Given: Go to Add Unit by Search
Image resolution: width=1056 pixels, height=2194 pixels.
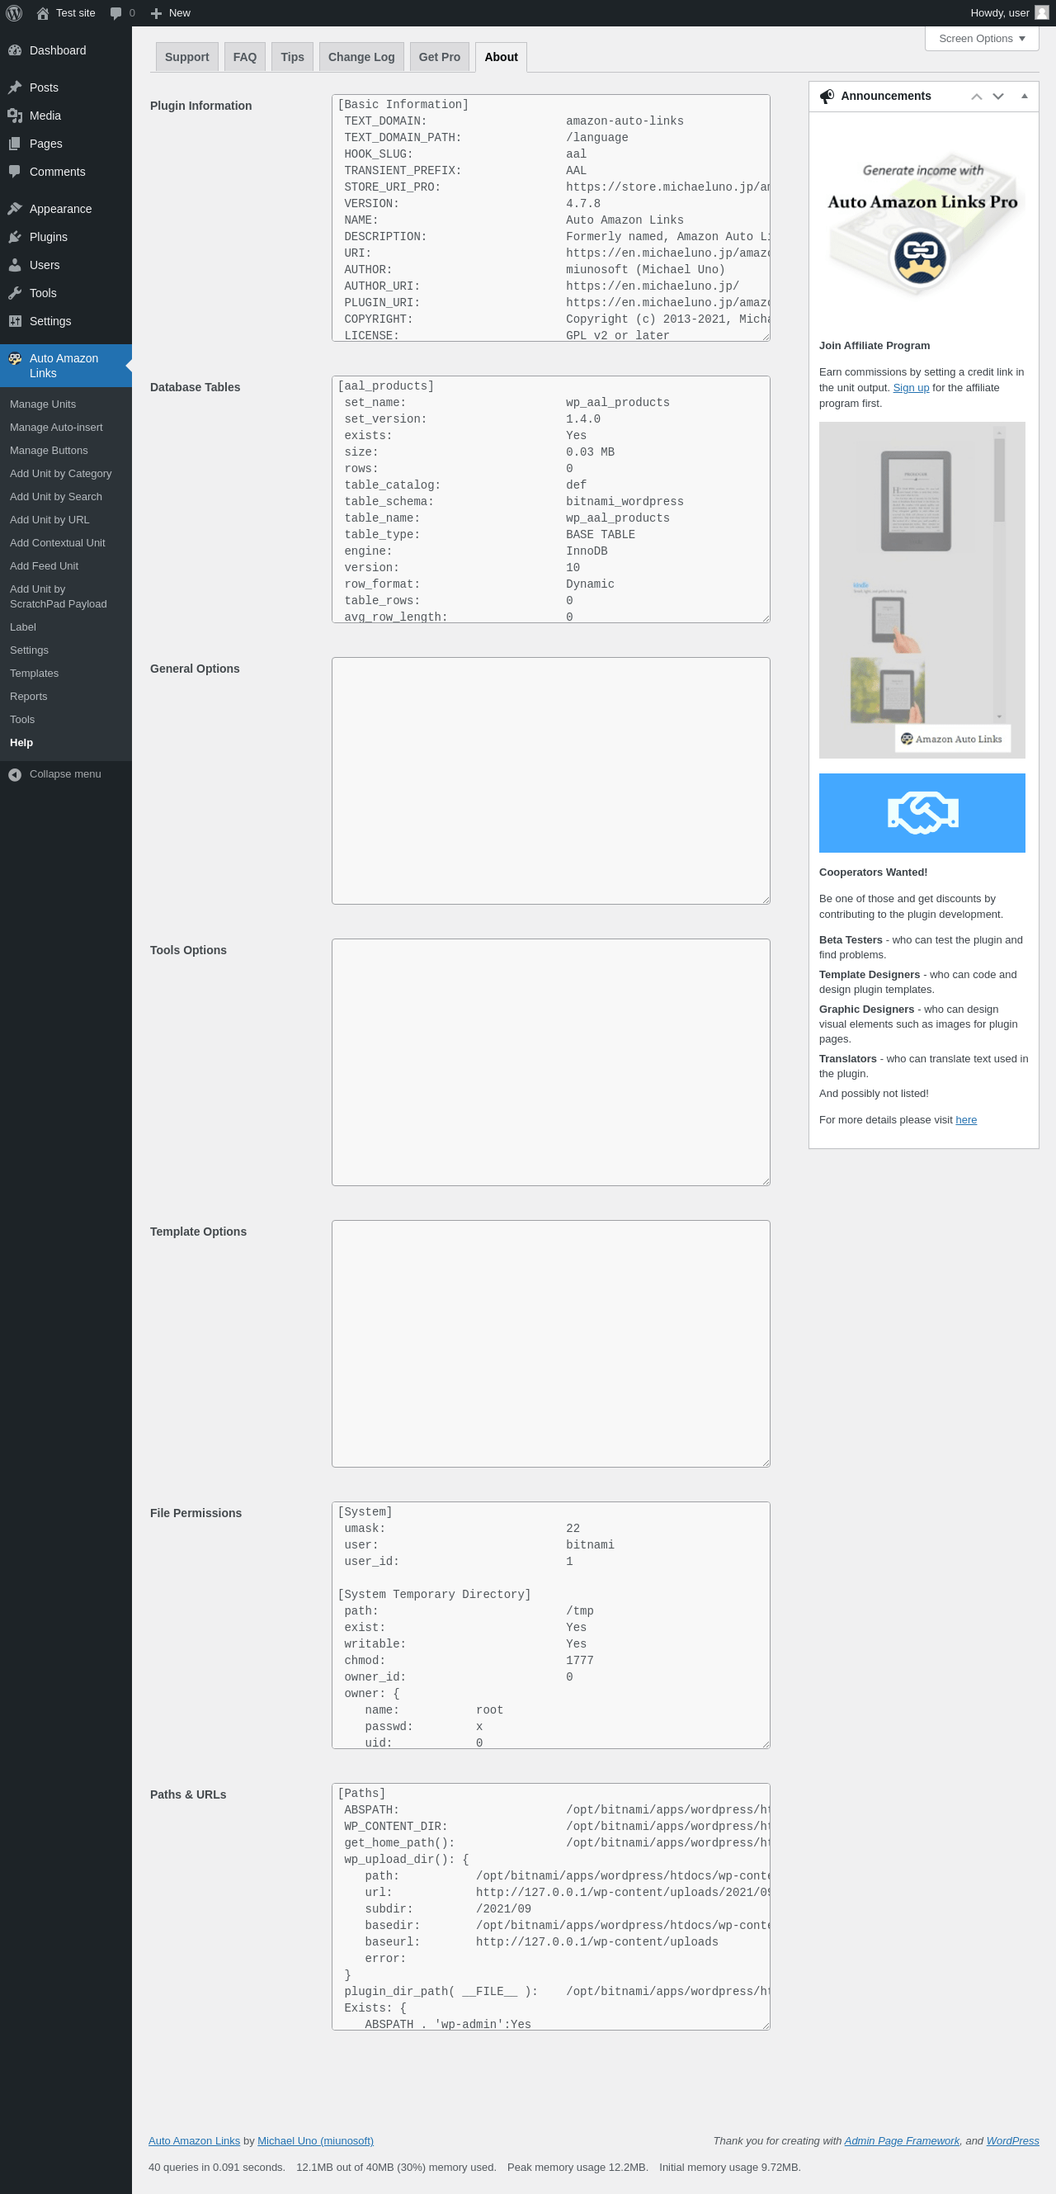Looking at the screenshot, I should coord(55,497).
